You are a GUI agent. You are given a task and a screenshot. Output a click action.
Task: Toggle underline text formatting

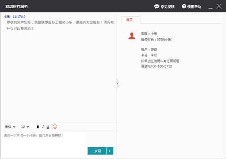[48, 127]
